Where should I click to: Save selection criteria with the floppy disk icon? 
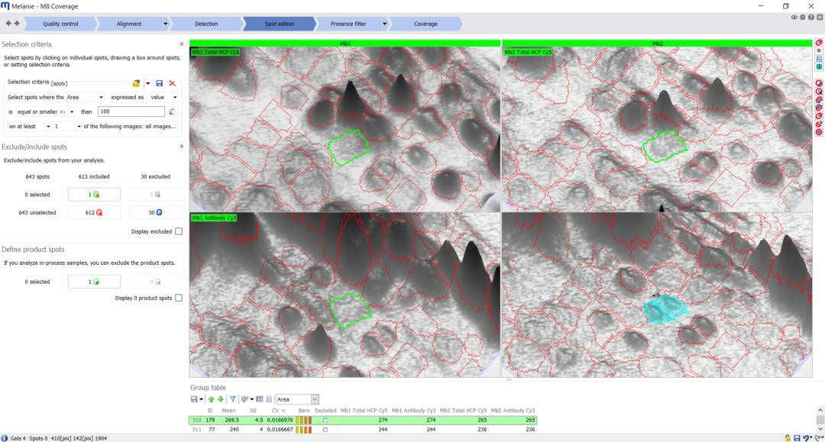click(x=160, y=82)
